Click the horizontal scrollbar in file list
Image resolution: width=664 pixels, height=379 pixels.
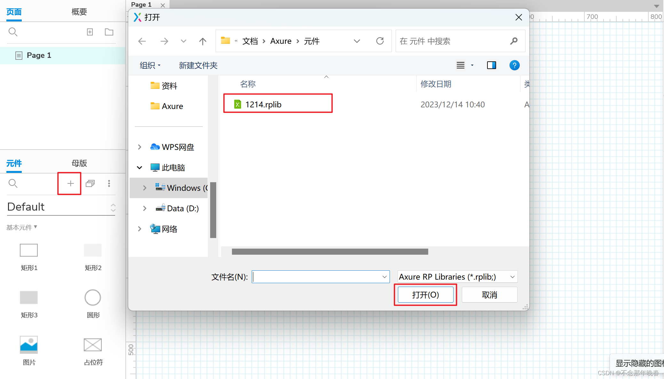330,252
